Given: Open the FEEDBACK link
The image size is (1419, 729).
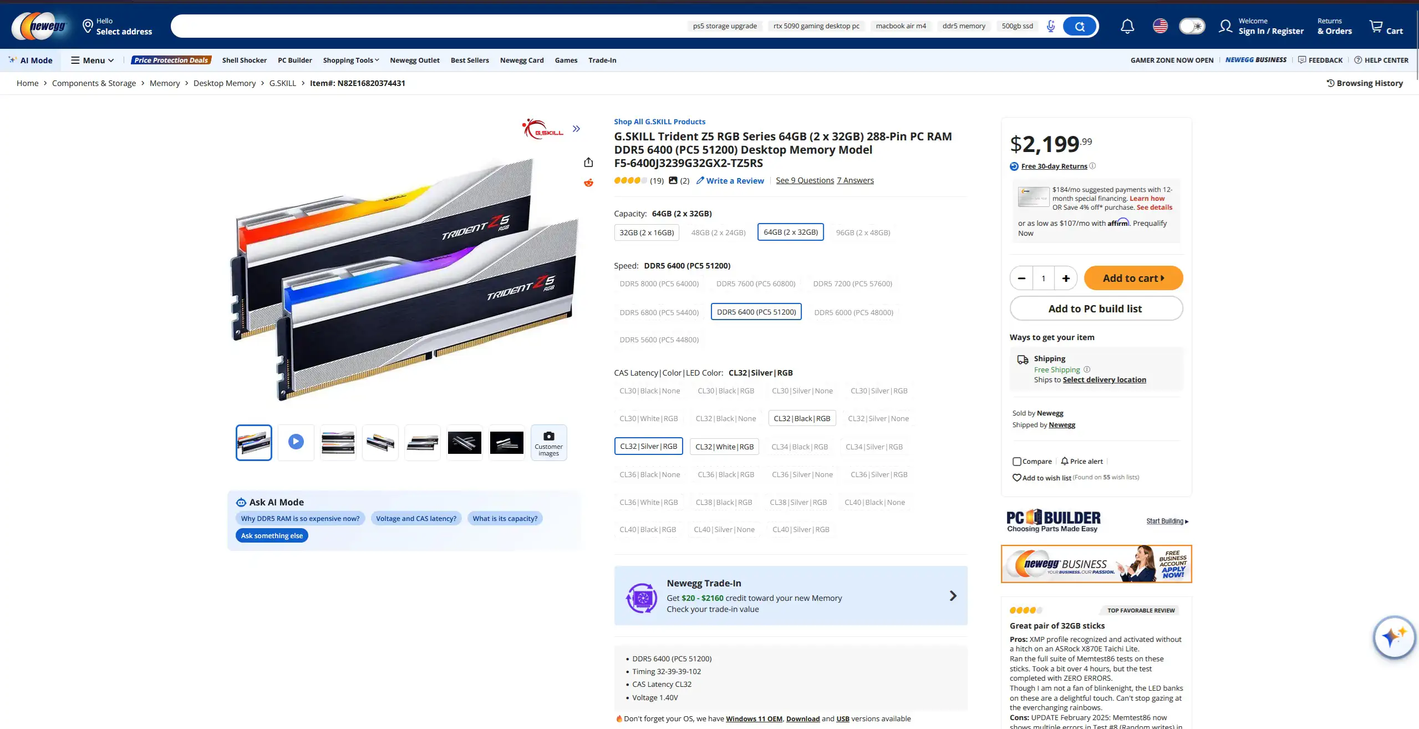Looking at the screenshot, I should click(x=1320, y=60).
